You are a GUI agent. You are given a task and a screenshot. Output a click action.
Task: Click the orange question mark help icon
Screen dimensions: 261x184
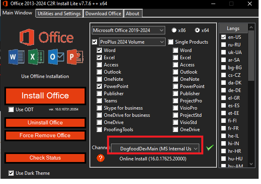click(101, 158)
